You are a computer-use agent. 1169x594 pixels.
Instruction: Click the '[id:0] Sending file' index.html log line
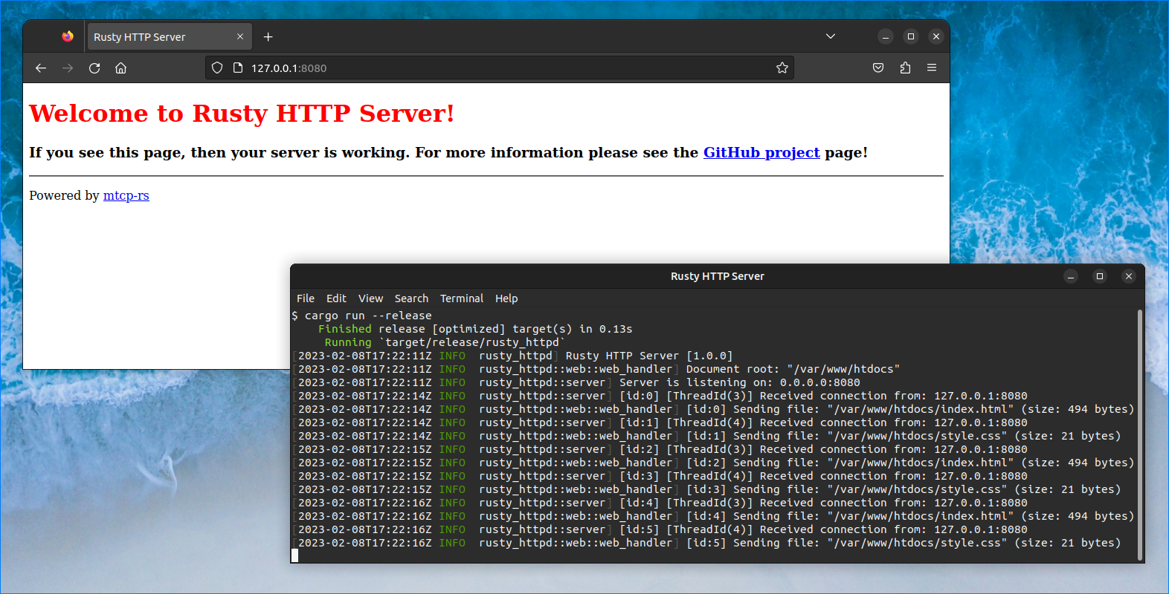[712, 409]
